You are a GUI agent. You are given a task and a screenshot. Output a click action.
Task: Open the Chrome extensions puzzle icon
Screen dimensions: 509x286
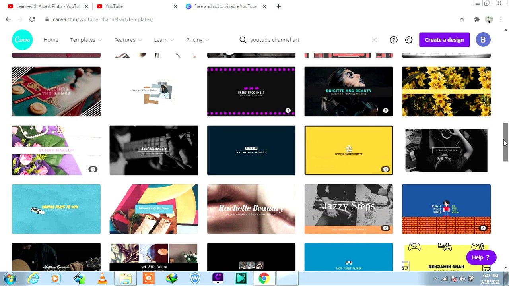pos(477,19)
